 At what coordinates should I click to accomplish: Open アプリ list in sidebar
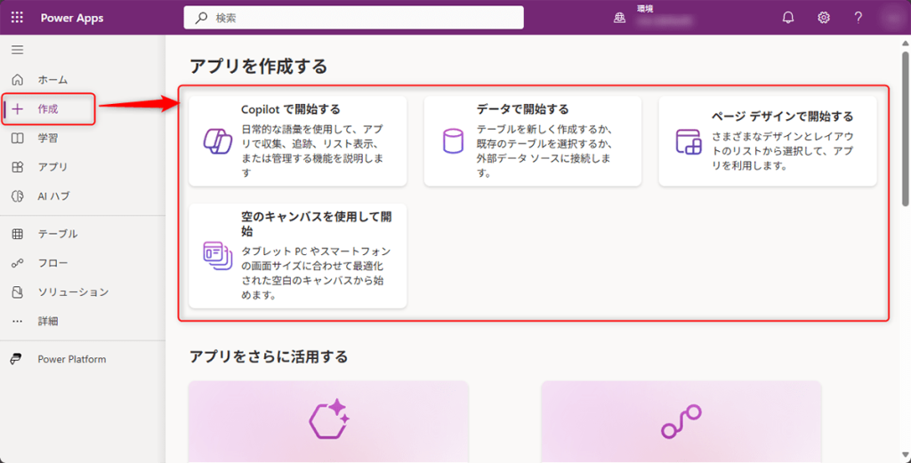click(52, 167)
